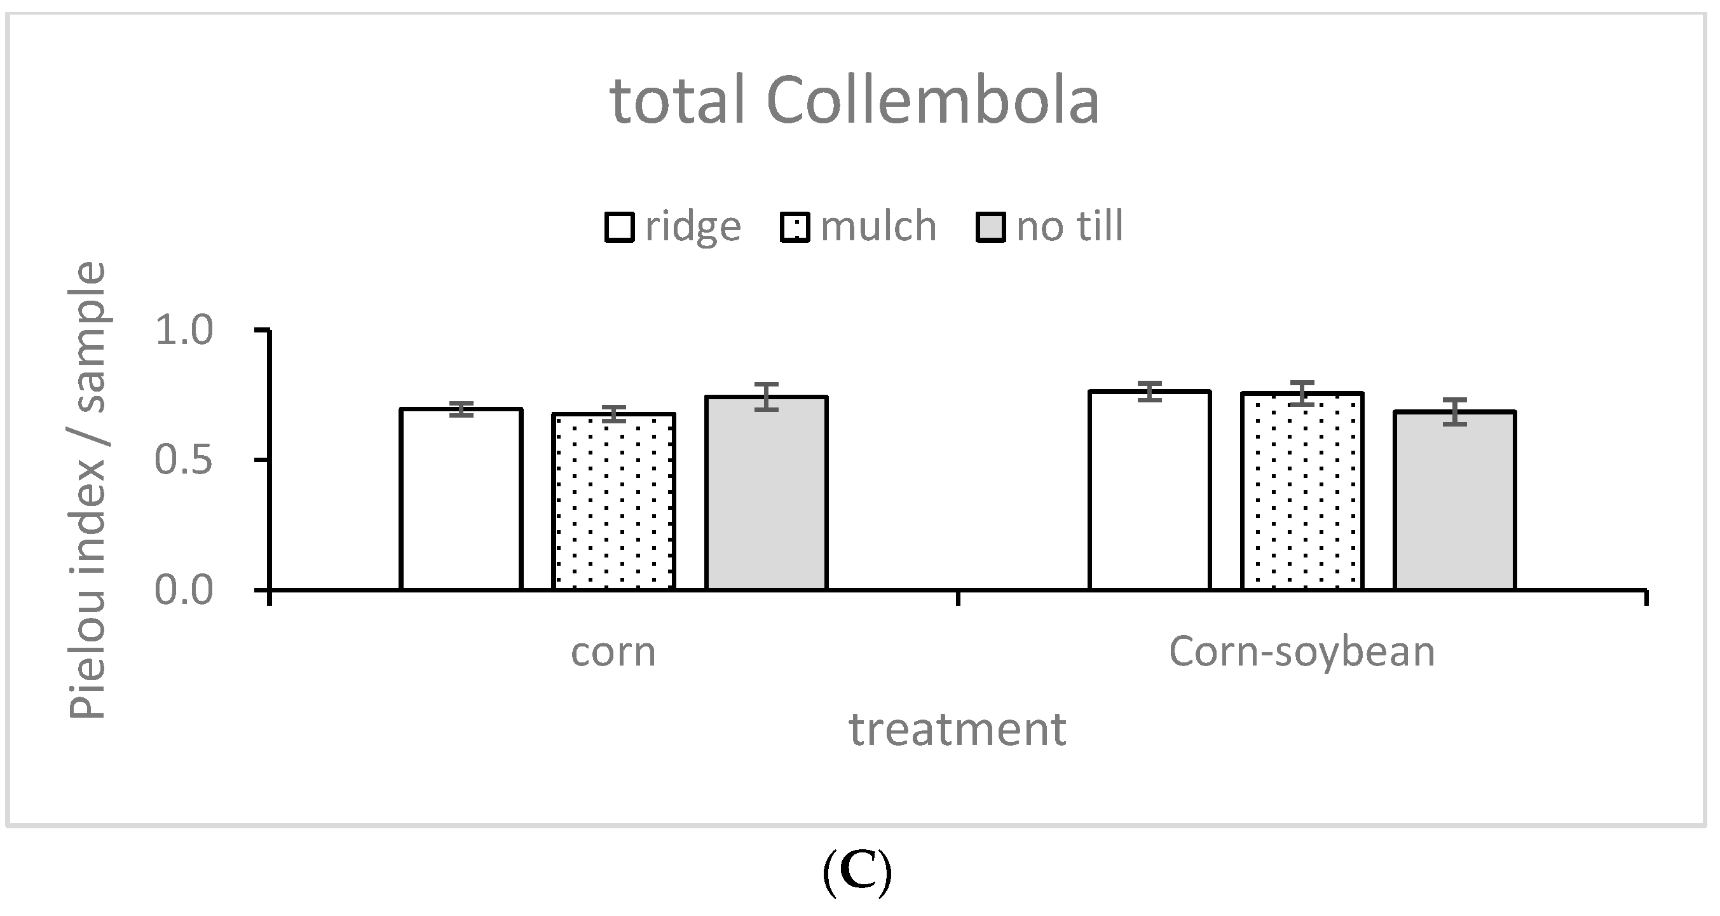Select the chart title total Collembola
Image resolution: width=1720 pixels, height=916 pixels.
point(855,102)
